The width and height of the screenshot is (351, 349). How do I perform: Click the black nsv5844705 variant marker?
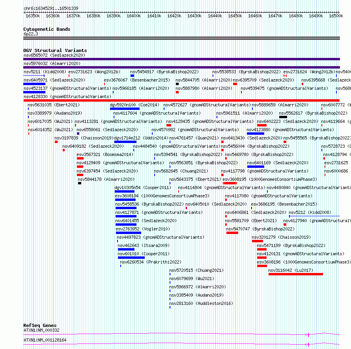[177, 84]
